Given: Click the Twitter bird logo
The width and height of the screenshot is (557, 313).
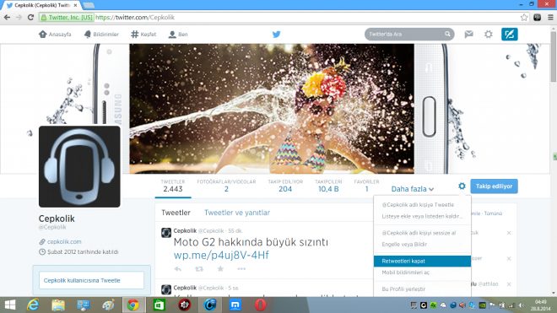Looking at the screenshot, I should pyautogui.click(x=276, y=34).
